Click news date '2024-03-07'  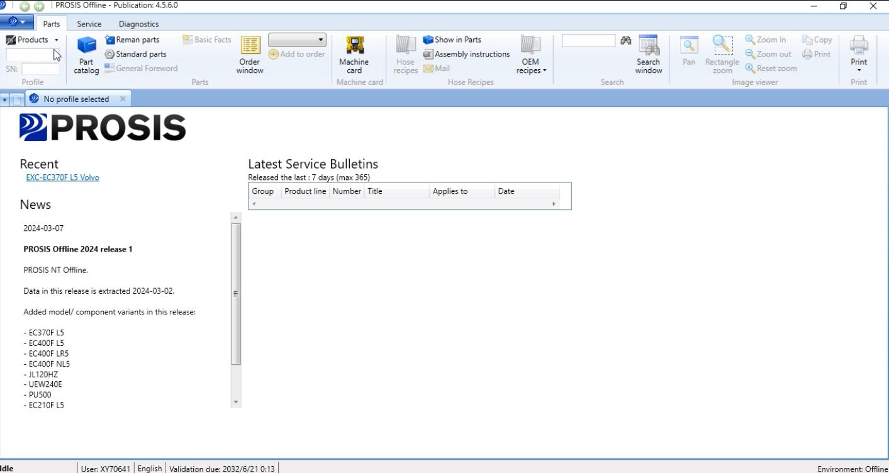pyautogui.click(x=43, y=228)
